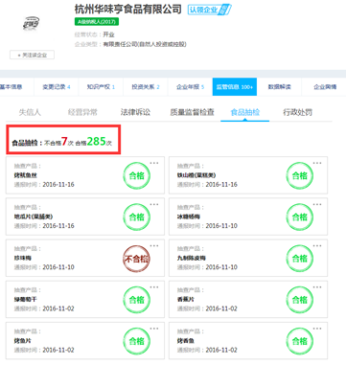The image size is (346, 365).
Task: Click the product name 珍珠梅
Action: [x=23, y=258]
